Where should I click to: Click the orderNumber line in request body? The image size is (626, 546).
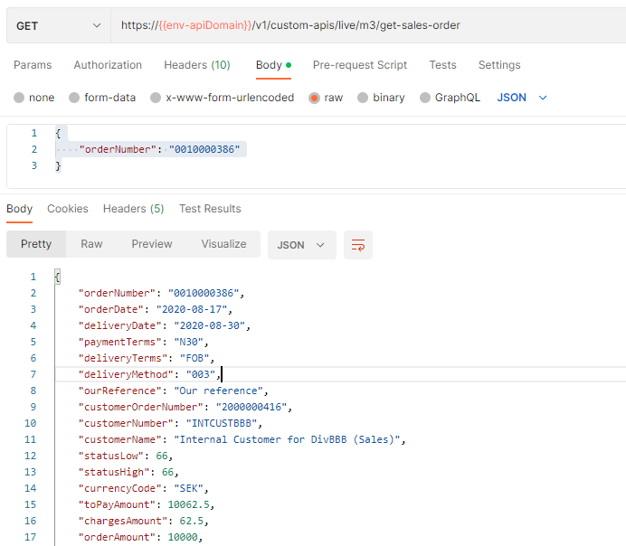(160, 149)
